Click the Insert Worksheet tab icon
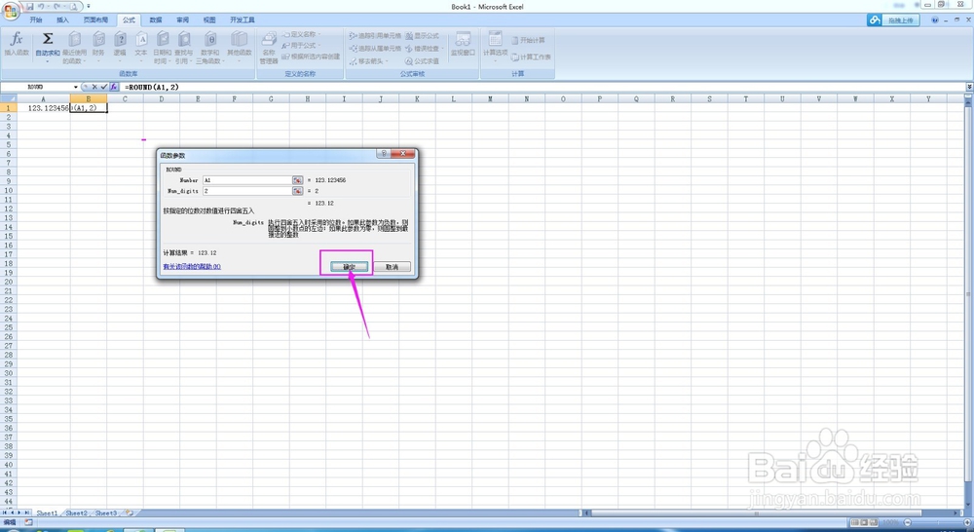This screenshot has height=532, width=974. click(x=130, y=513)
